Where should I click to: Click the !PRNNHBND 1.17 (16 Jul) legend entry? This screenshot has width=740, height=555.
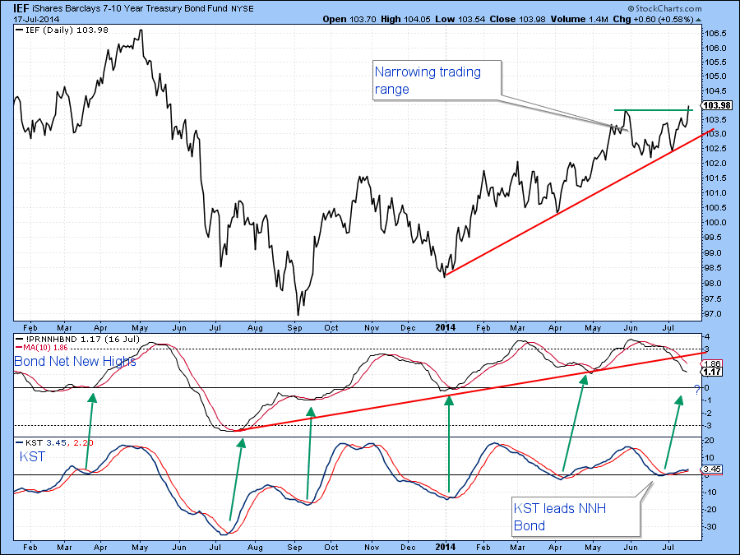pos(78,339)
